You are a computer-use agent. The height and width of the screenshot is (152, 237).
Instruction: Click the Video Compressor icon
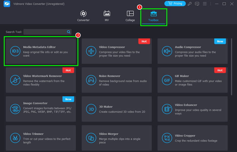tap(91, 51)
